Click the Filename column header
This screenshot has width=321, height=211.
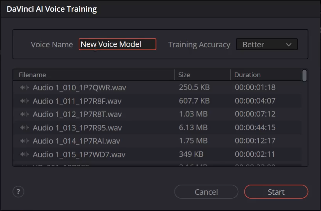click(x=94, y=75)
